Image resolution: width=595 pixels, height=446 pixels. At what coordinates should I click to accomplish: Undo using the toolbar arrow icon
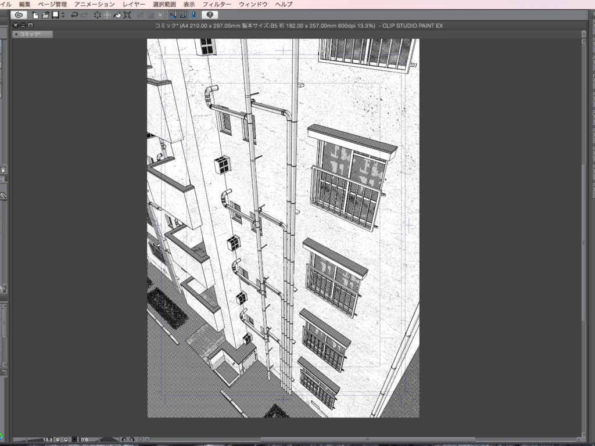pyautogui.click(x=75, y=15)
